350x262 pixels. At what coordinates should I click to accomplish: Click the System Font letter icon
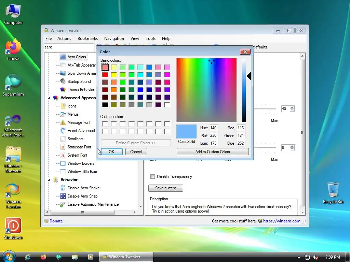(x=63, y=155)
